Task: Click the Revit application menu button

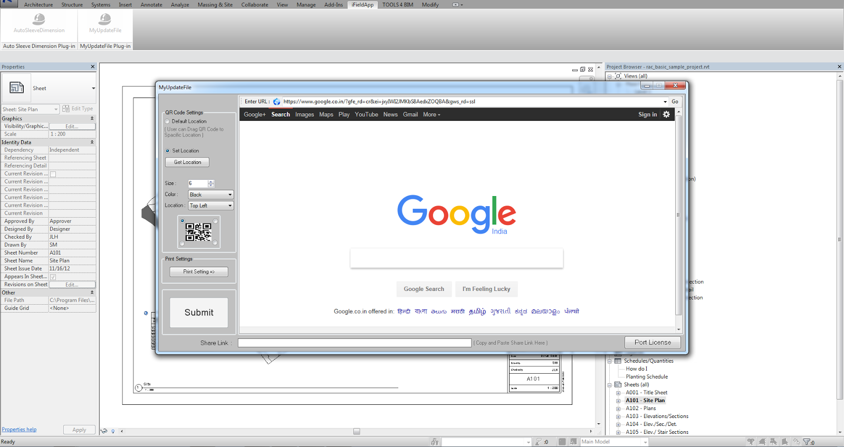Action: point(9,3)
